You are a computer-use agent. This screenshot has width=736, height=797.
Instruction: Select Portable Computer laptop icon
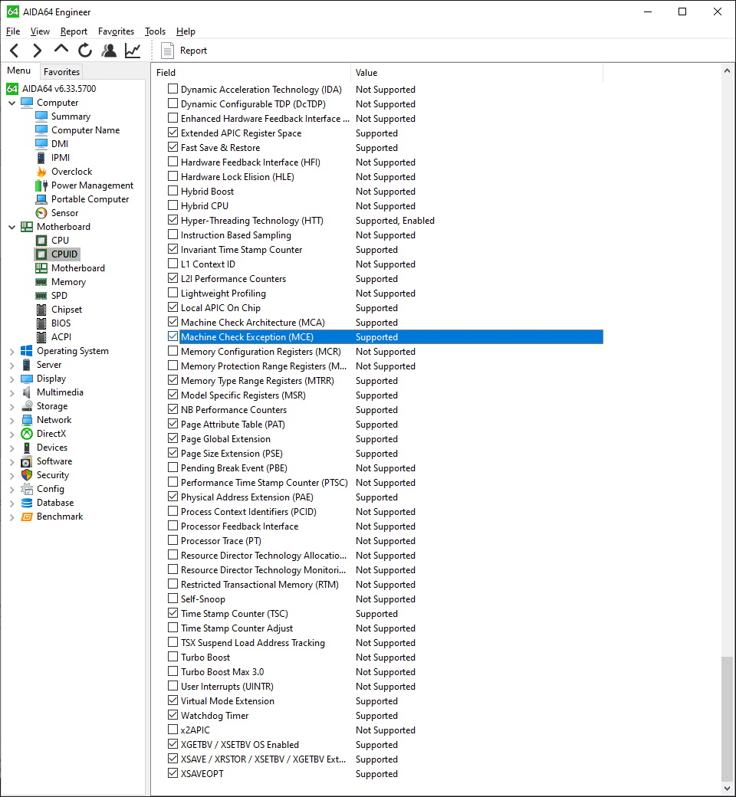pos(41,199)
